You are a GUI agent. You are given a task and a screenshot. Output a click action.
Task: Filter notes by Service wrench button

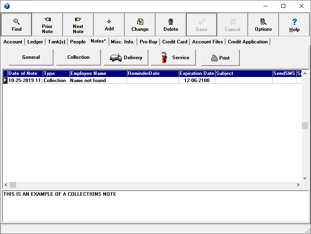(x=173, y=57)
